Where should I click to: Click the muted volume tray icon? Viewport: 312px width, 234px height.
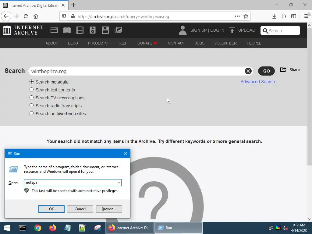285,228
